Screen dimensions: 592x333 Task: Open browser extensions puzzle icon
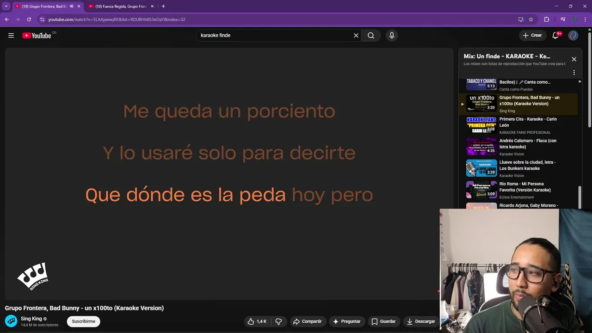(x=546, y=19)
